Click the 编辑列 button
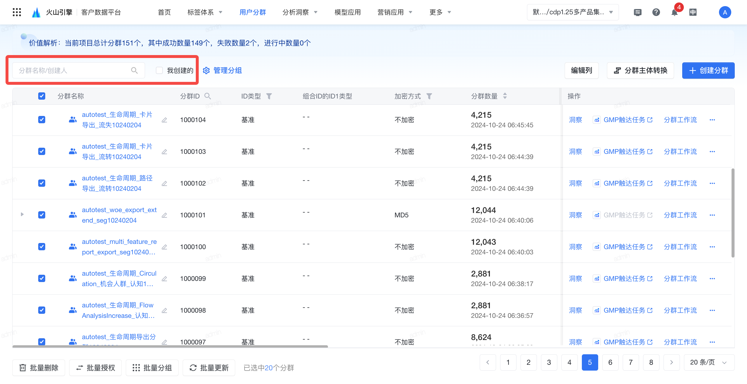This screenshot has width=747, height=384. tap(582, 71)
